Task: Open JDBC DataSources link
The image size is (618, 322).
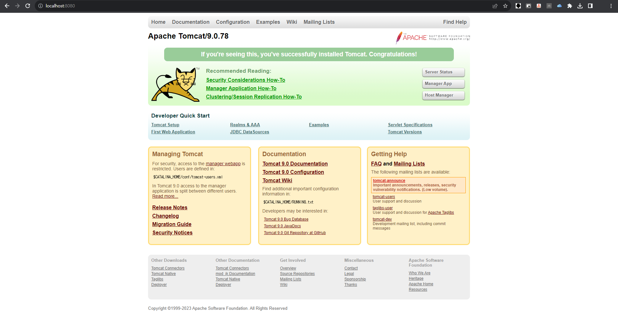Action: pos(249,132)
